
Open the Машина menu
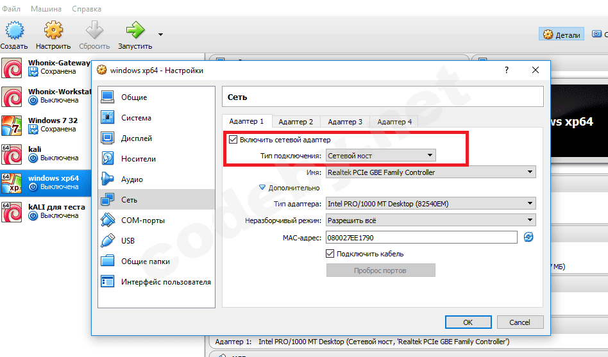46,8
